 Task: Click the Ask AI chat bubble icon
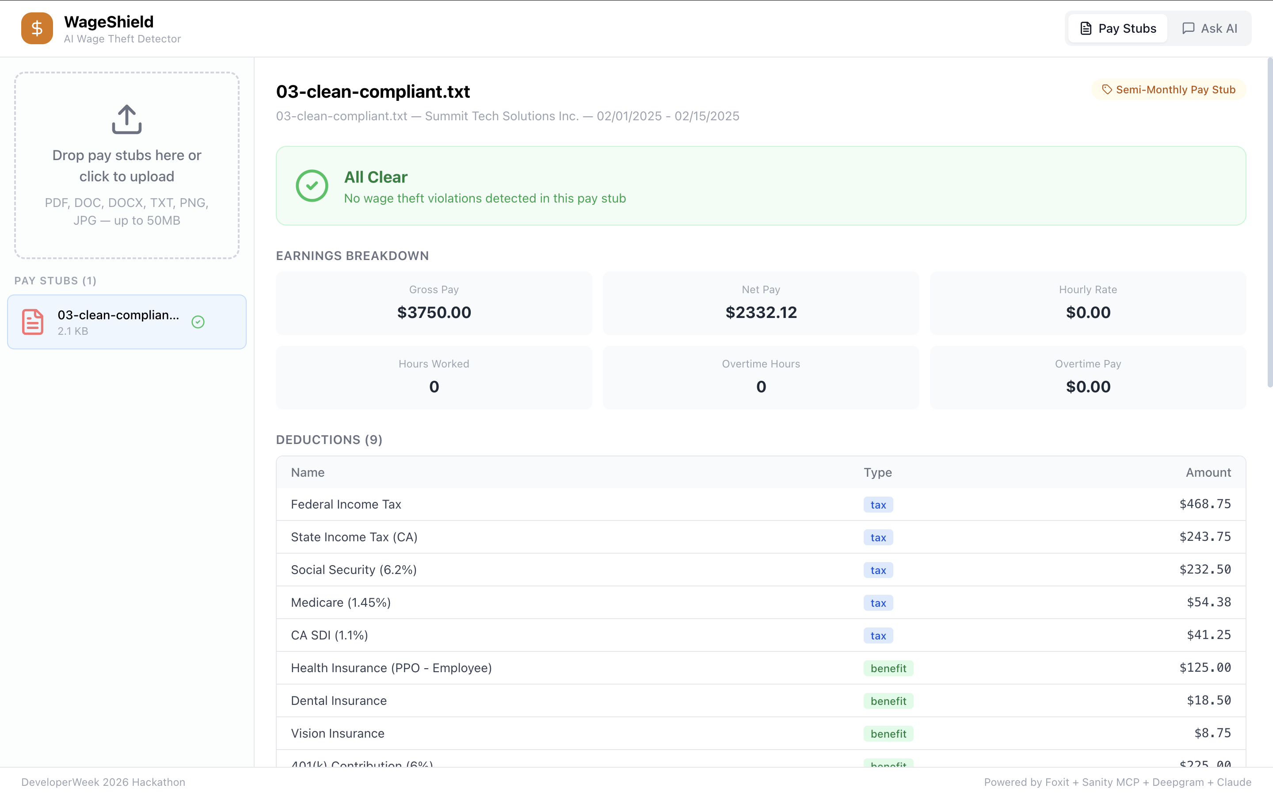click(x=1188, y=28)
